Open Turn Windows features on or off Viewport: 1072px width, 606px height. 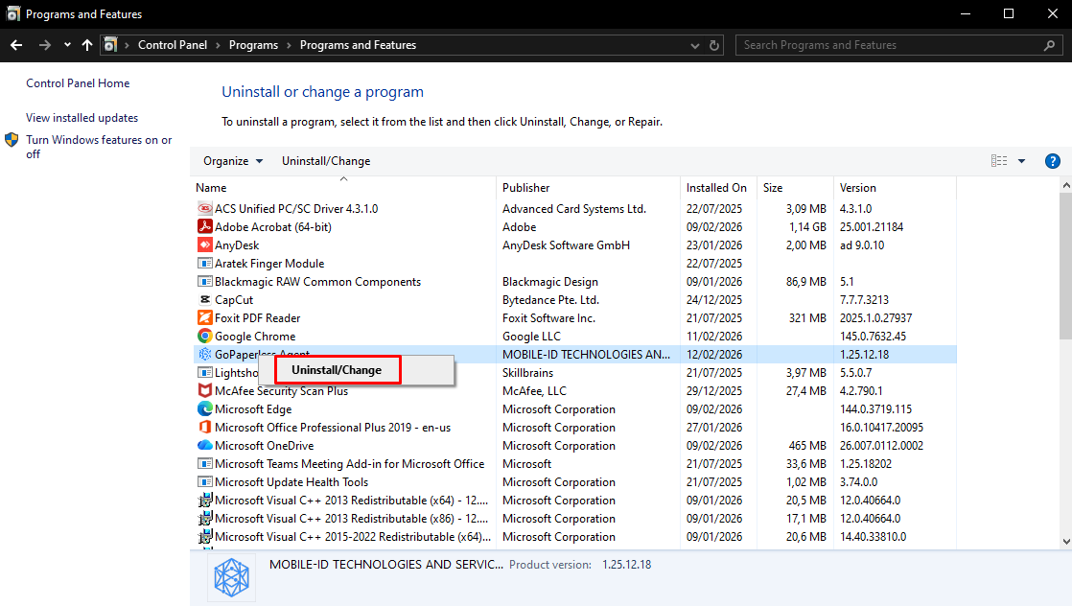[99, 147]
